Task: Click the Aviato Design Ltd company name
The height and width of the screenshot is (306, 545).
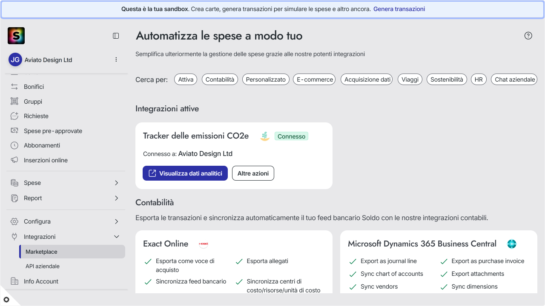Action: (48, 60)
